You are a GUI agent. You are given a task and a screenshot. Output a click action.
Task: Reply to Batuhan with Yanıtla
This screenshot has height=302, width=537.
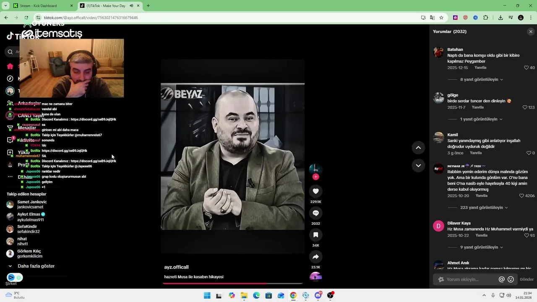click(480, 68)
